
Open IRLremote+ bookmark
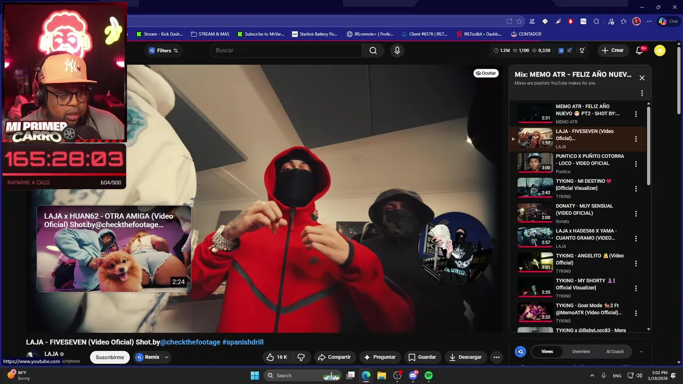[370, 34]
